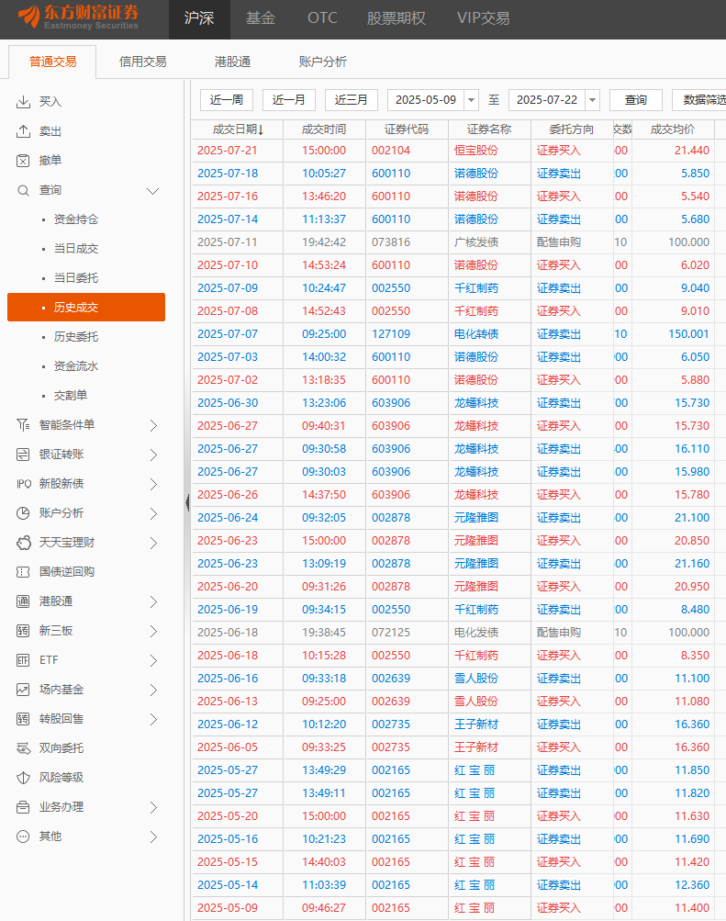The image size is (726, 921).
Task: Click the Eastmoney Securities logo
Action: (x=79, y=17)
